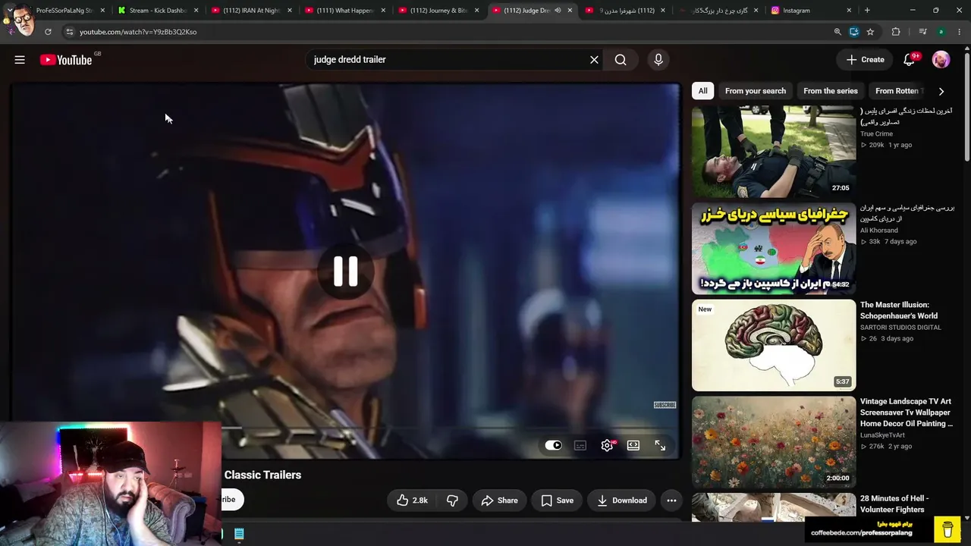
Task: Switch to the 'Journey & Bits' tab
Action: [438, 11]
